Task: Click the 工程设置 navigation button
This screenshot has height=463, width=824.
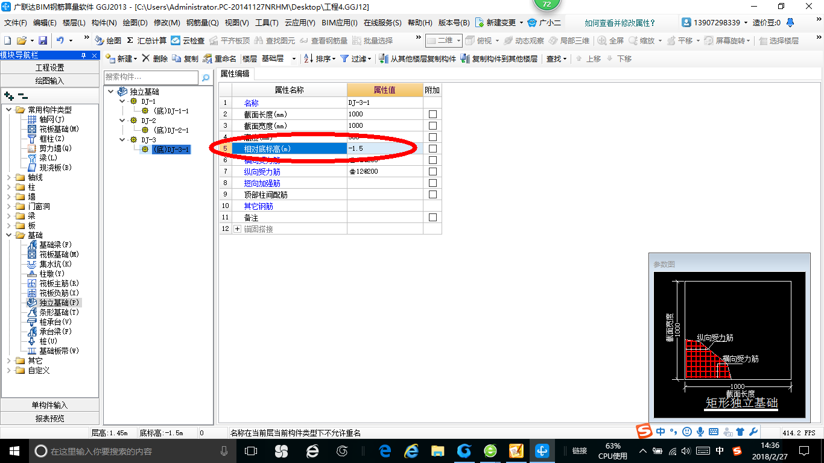Action: coord(49,68)
